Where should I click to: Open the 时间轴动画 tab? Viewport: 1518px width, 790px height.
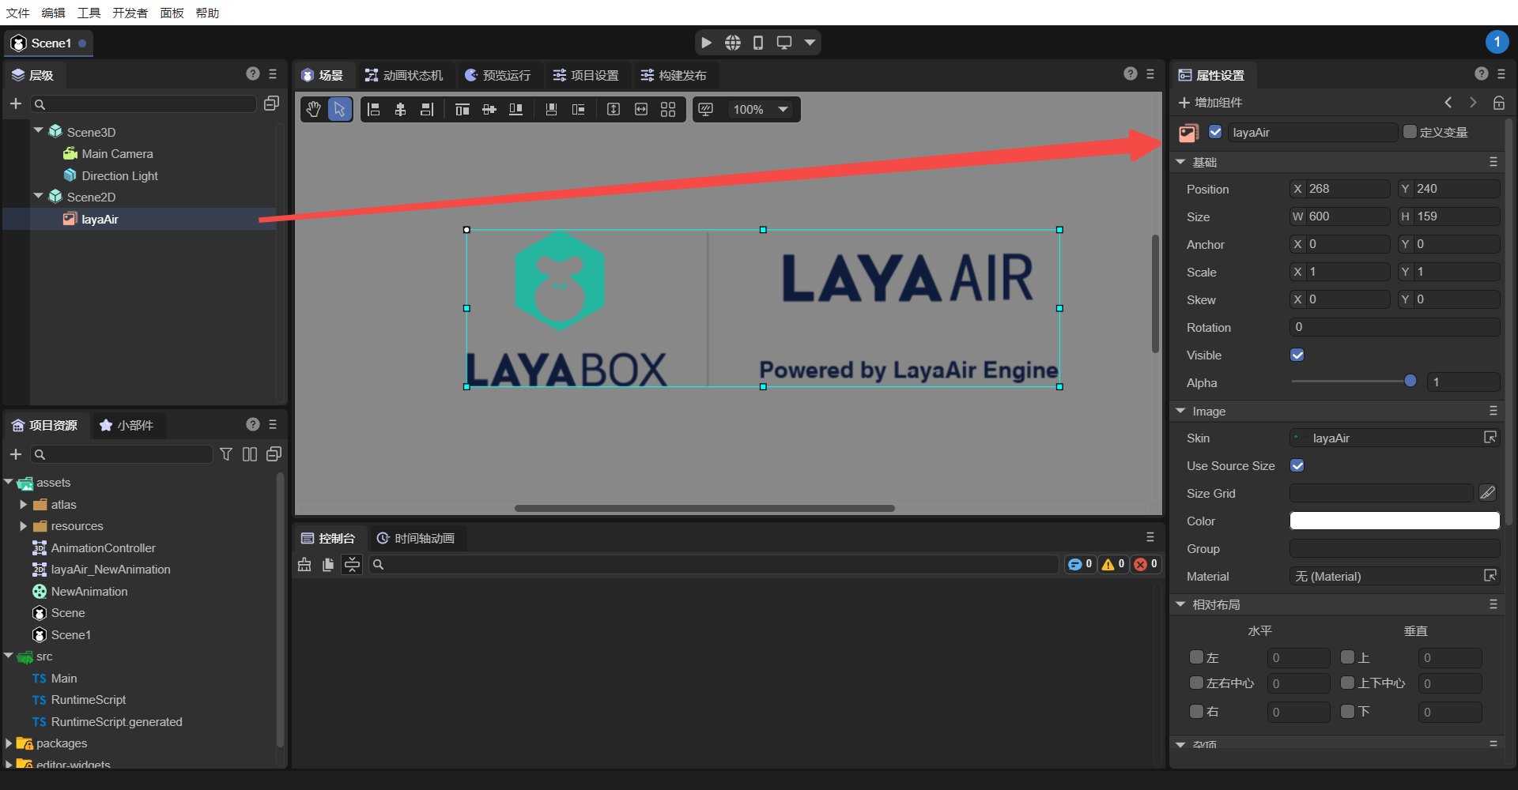[x=416, y=538]
